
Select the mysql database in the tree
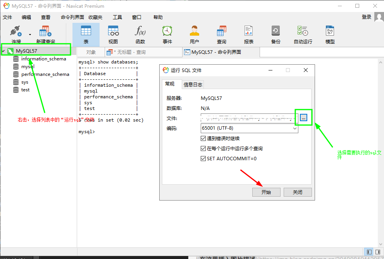coord(28,67)
